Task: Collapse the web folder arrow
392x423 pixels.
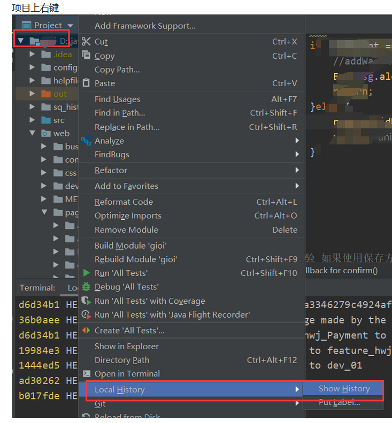Action: (x=33, y=133)
